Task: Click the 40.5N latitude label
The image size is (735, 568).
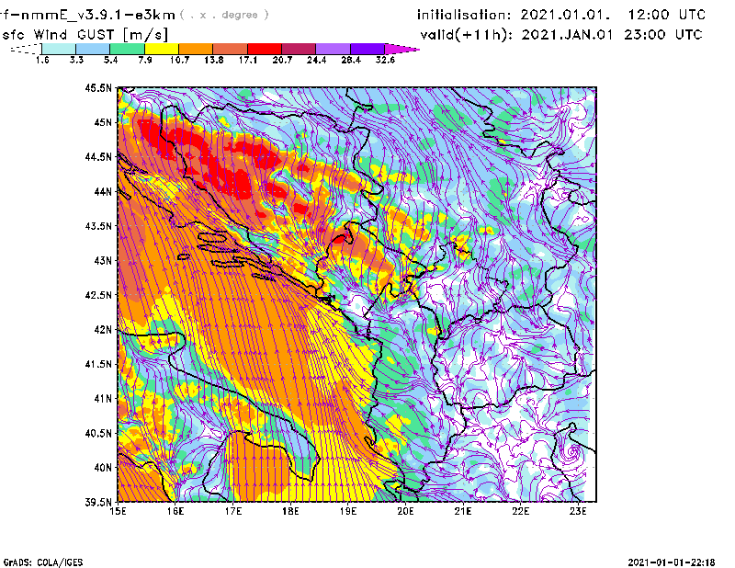Action: click(98, 433)
